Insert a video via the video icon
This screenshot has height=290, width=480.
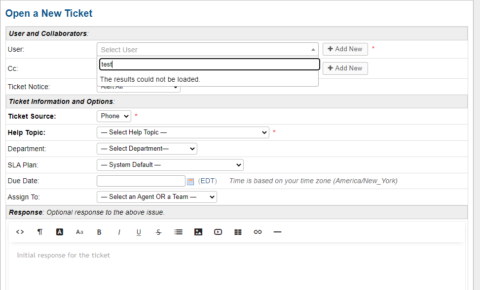pos(218,232)
